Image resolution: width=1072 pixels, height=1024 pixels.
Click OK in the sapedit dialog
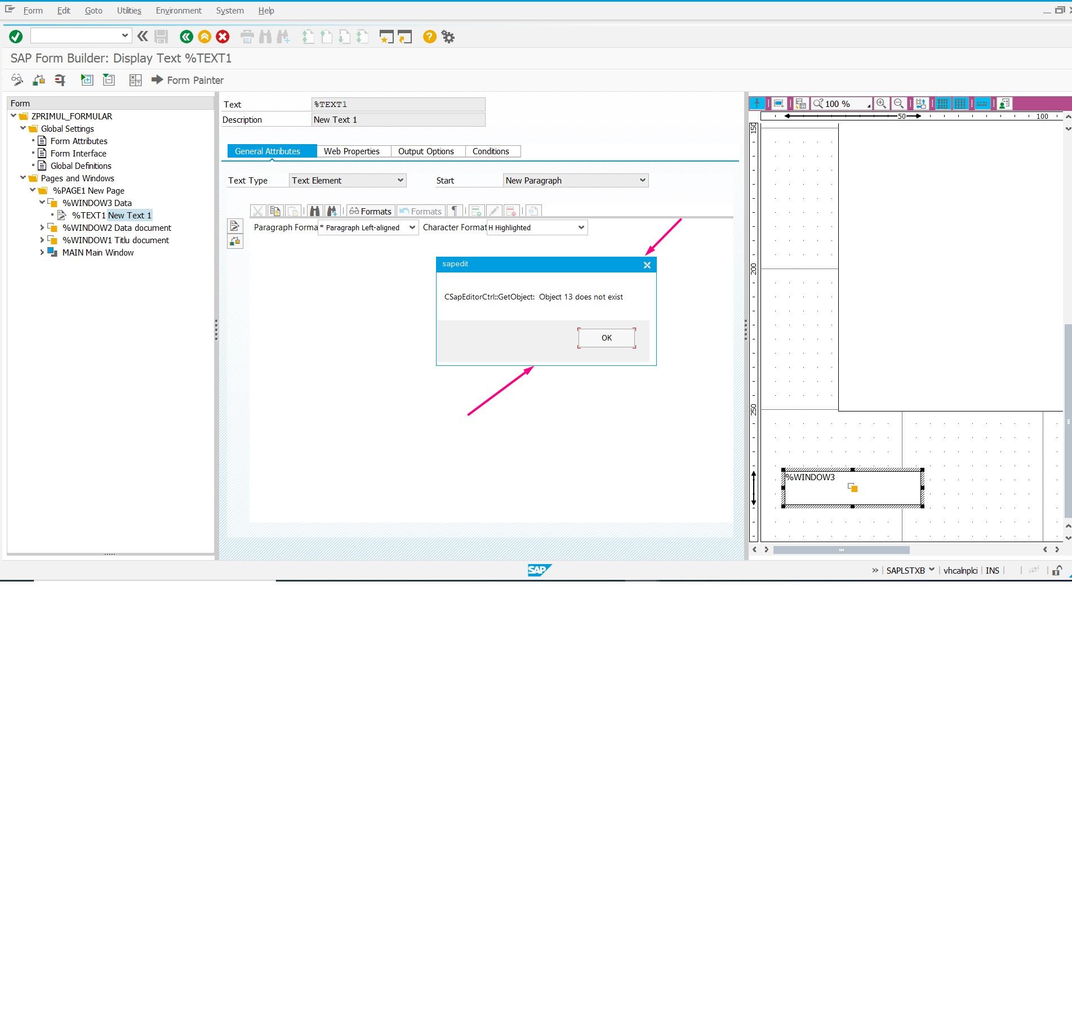(606, 338)
